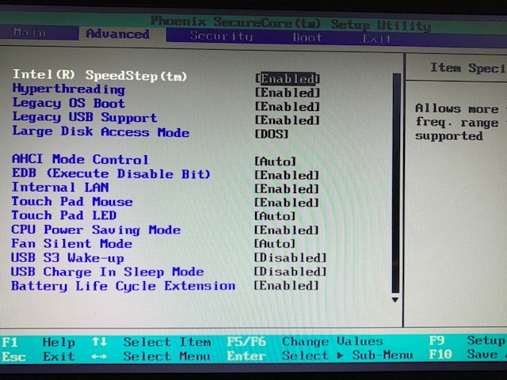507x380 pixels.
Task: Click the scroll down arrow of settings list
Action: click(x=395, y=299)
